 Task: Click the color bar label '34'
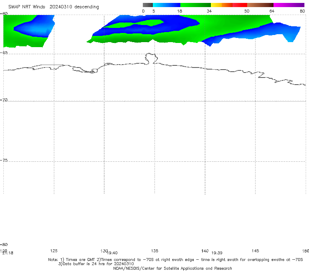[x=209, y=11]
